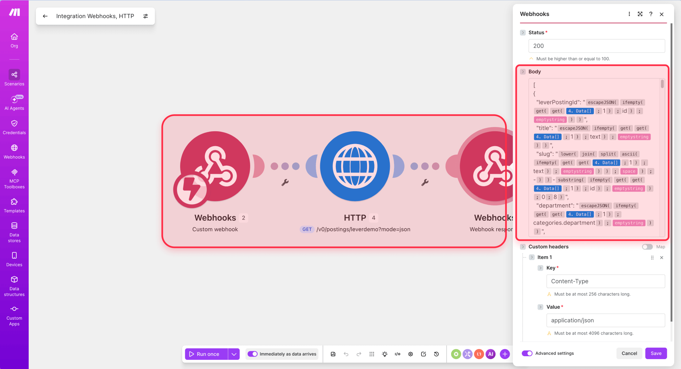The width and height of the screenshot is (681, 369).
Task: Click the Run once button
Action: (206, 354)
